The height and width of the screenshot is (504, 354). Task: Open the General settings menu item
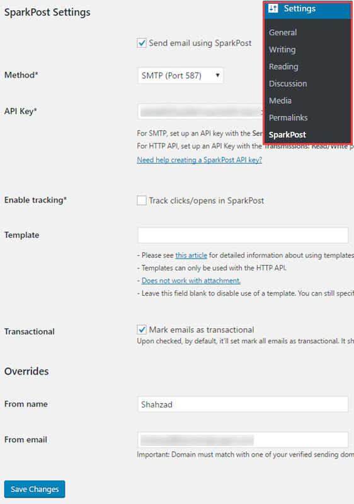(x=283, y=32)
